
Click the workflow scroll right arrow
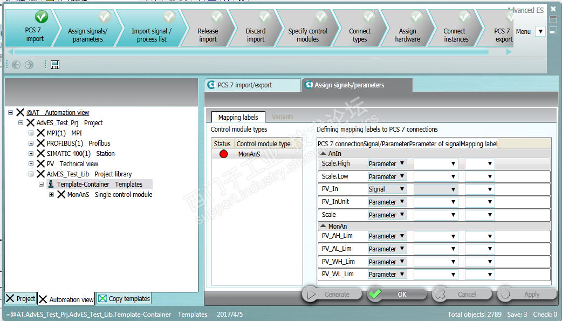(x=509, y=52)
